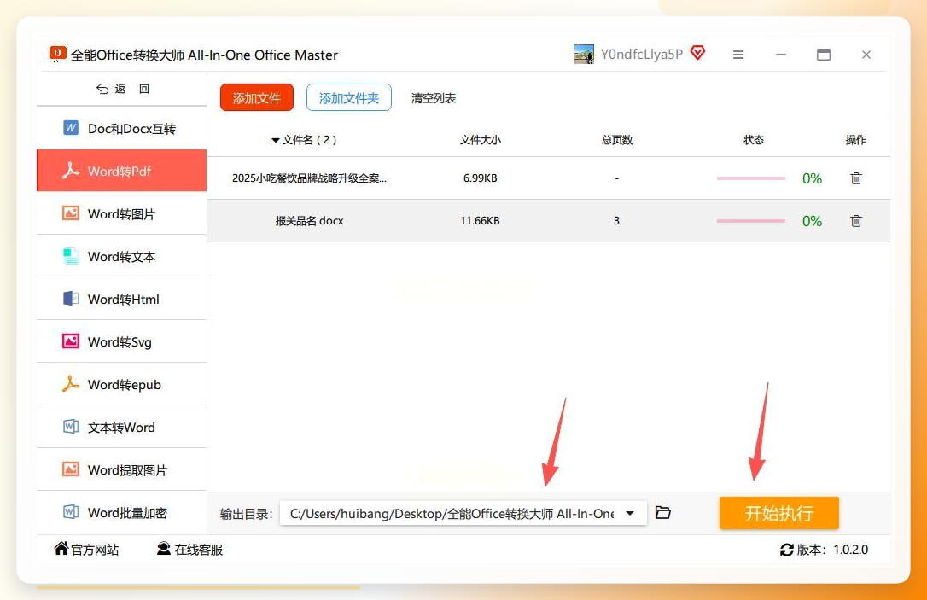Select the 报关品名.docx file row
The height and width of the screenshot is (600, 927).
point(549,220)
